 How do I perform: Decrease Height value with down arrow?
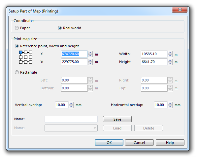pyautogui.click(x=170, y=63)
